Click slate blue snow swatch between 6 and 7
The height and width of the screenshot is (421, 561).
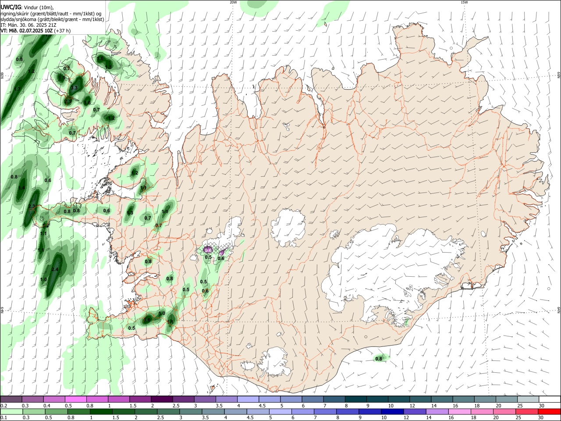313,400
